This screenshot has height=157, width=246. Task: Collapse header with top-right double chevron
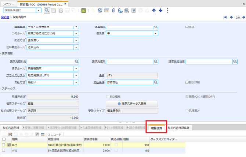click(x=244, y=4)
